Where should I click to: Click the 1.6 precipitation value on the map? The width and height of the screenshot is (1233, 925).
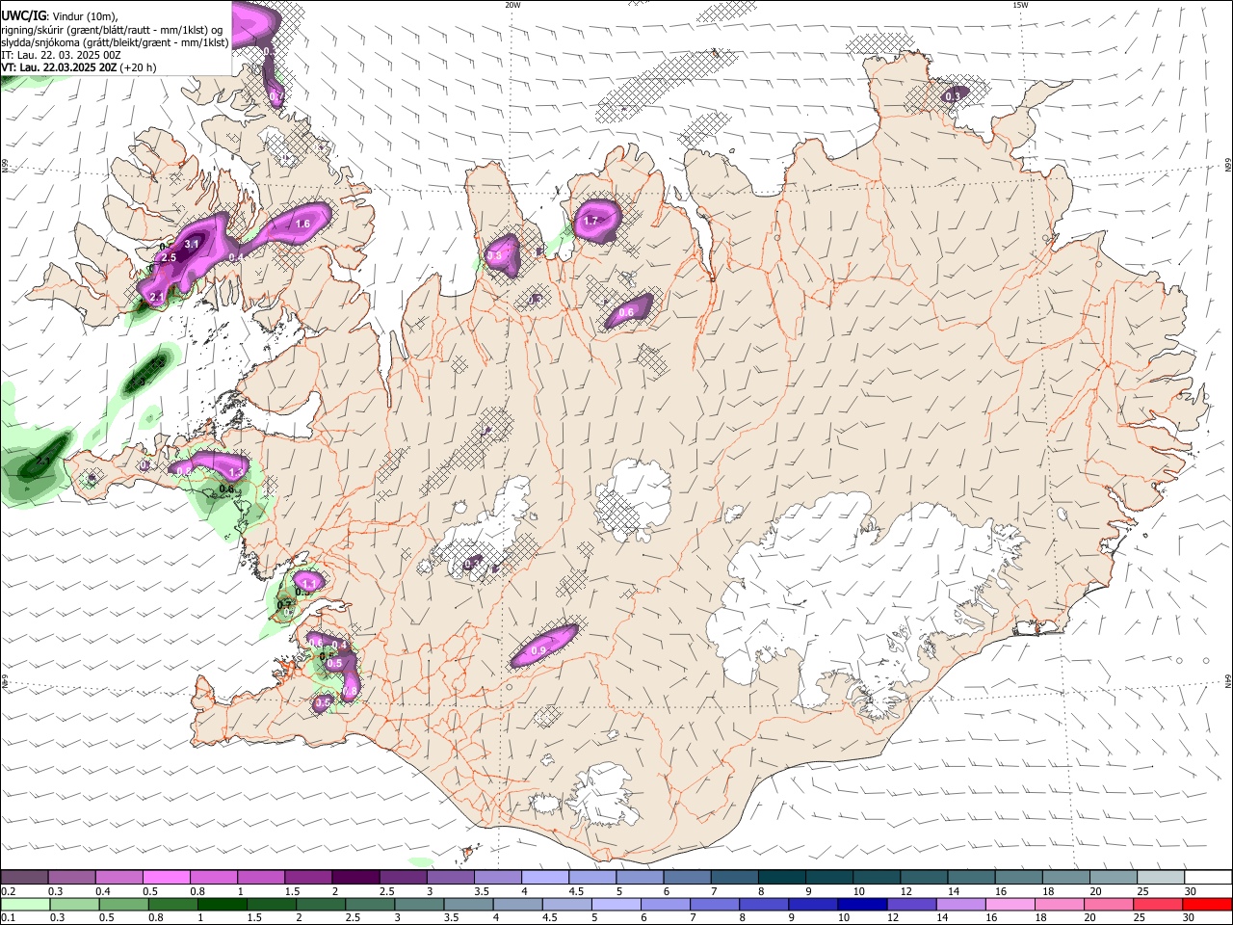click(x=302, y=224)
